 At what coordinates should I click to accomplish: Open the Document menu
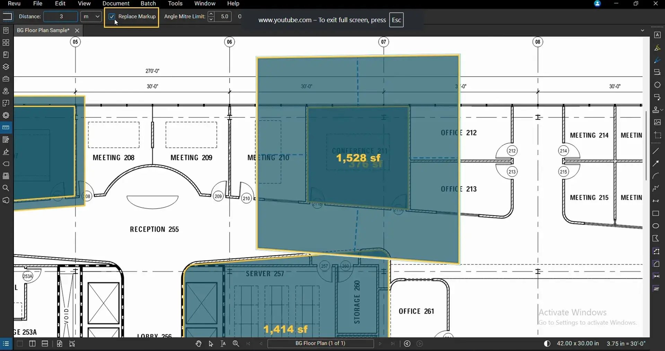[x=116, y=3]
